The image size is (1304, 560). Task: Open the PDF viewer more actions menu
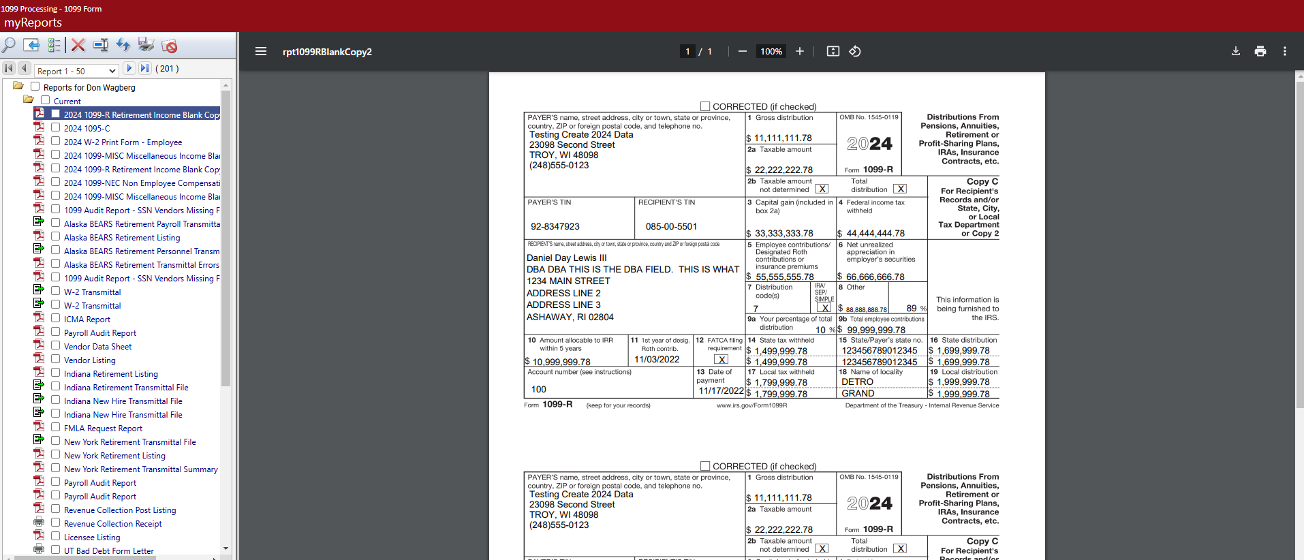click(x=1285, y=51)
